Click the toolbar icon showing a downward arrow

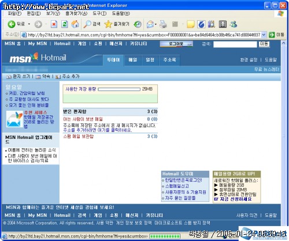coord(223,24)
